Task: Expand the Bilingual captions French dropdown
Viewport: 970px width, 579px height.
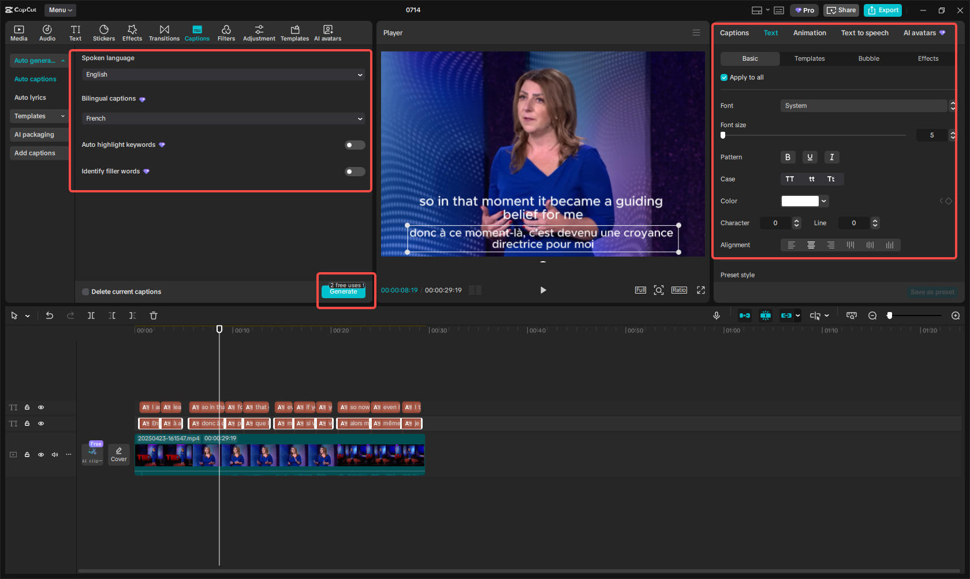Action: (223, 118)
